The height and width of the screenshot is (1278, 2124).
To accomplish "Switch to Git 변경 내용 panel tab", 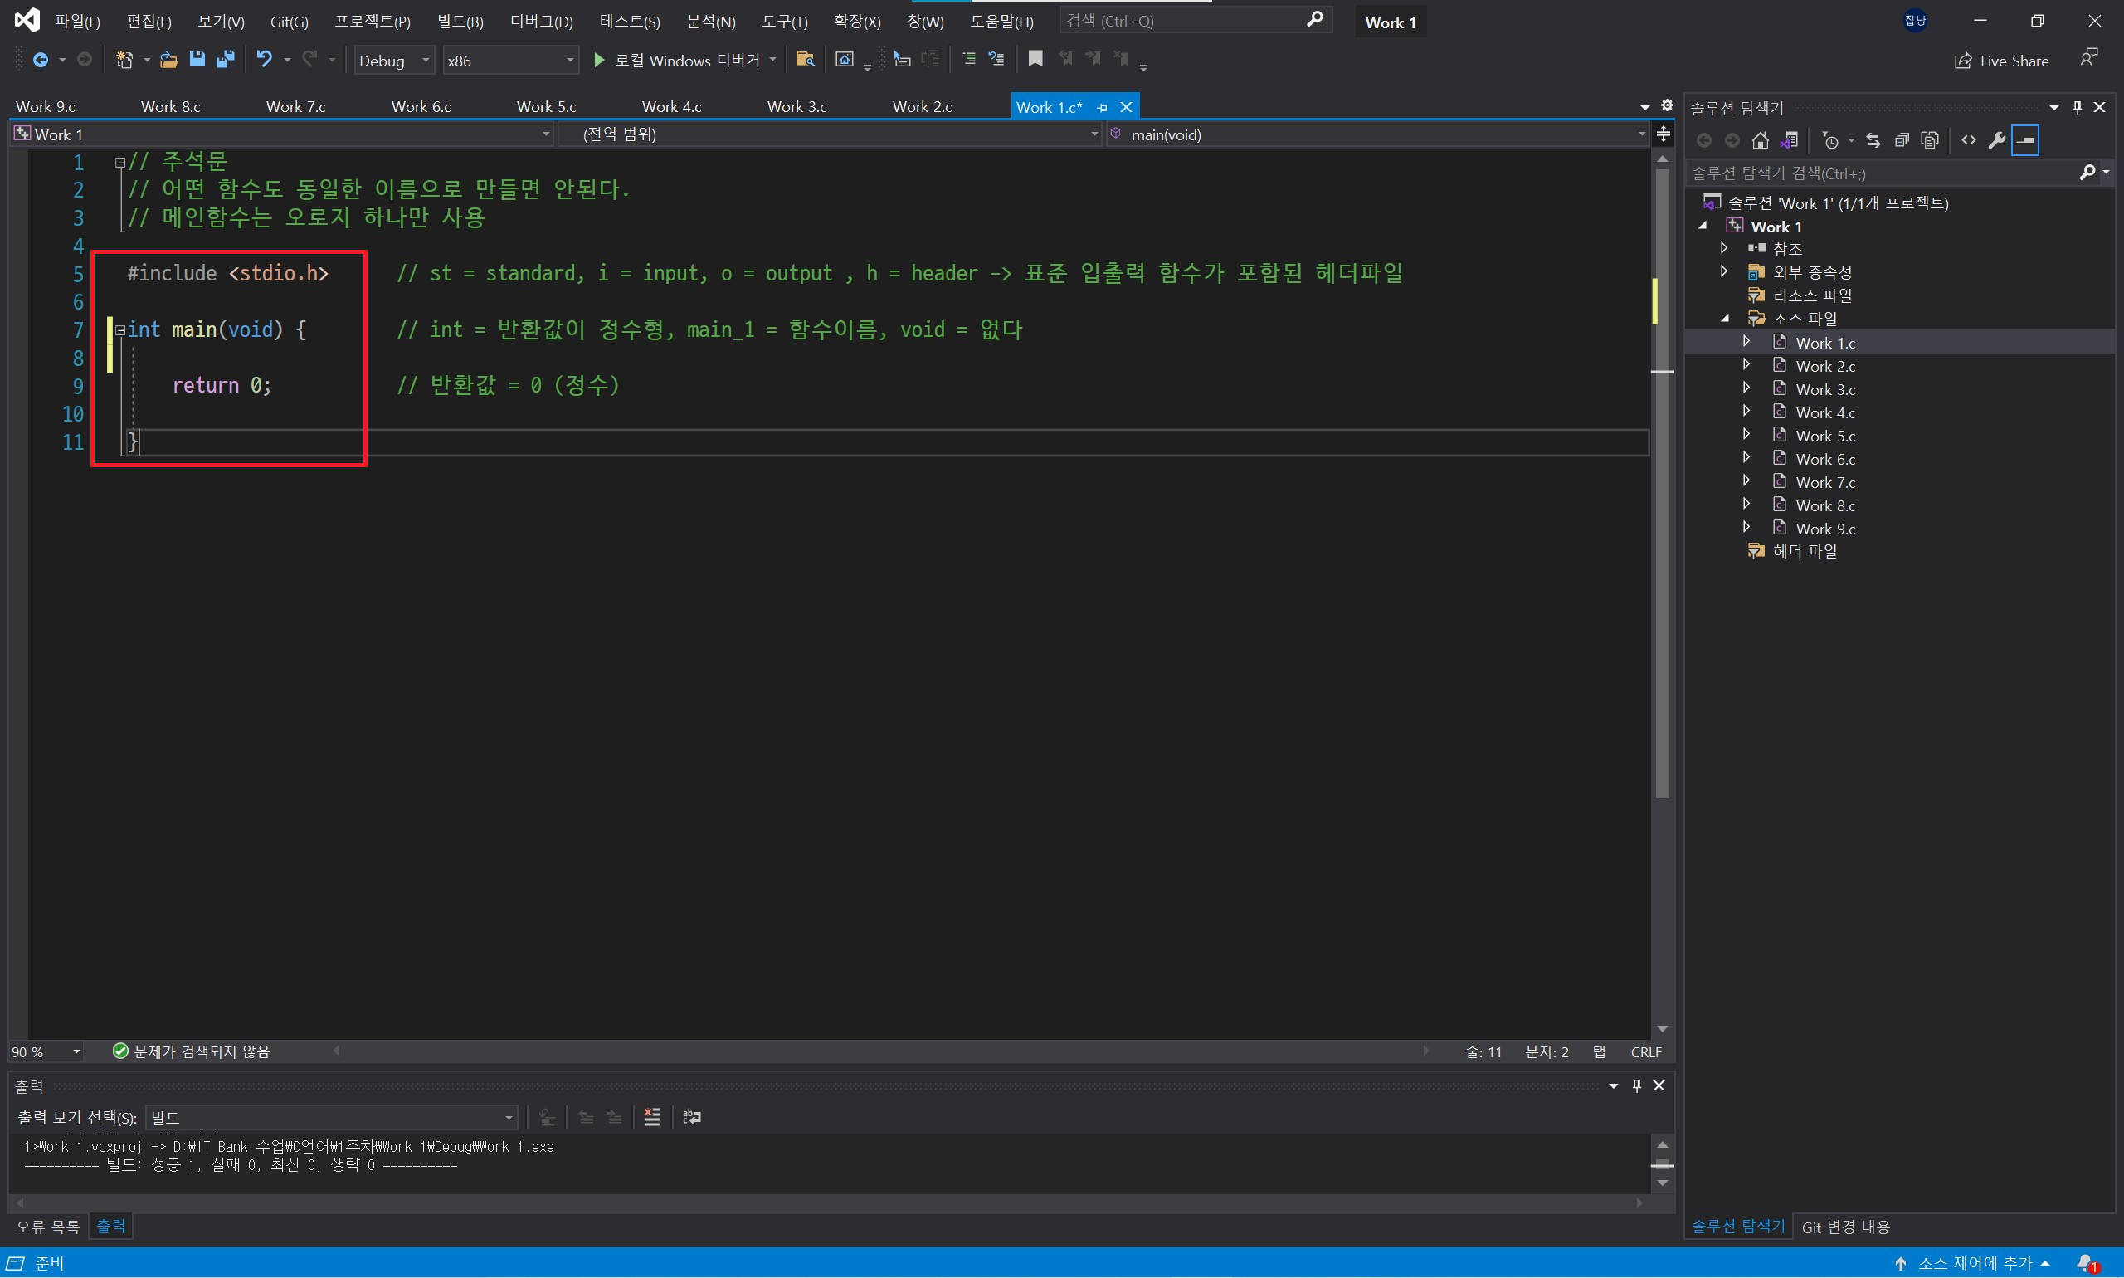I will (x=1845, y=1227).
